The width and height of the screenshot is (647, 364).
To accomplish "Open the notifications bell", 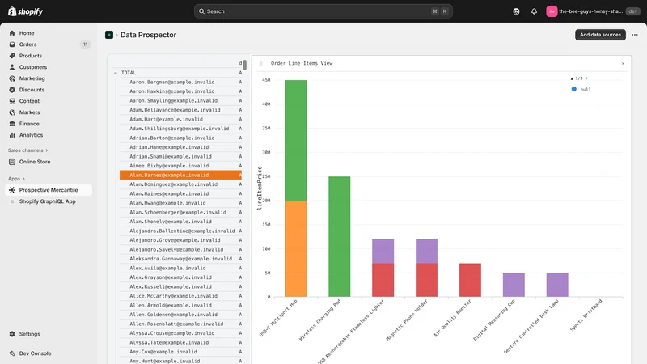I will click(534, 11).
